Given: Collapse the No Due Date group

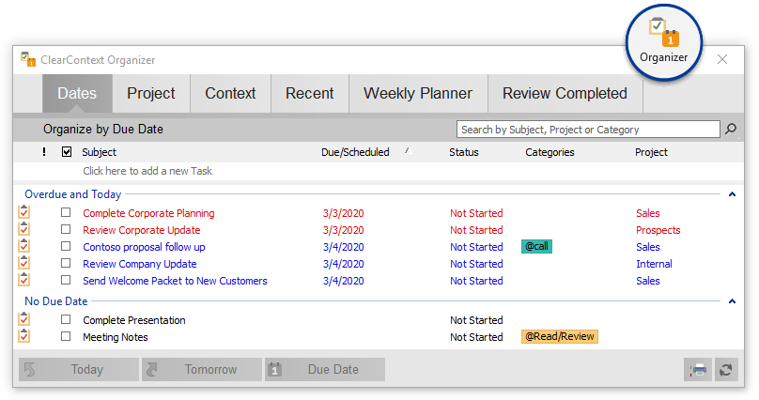Looking at the screenshot, I should pos(732,301).
